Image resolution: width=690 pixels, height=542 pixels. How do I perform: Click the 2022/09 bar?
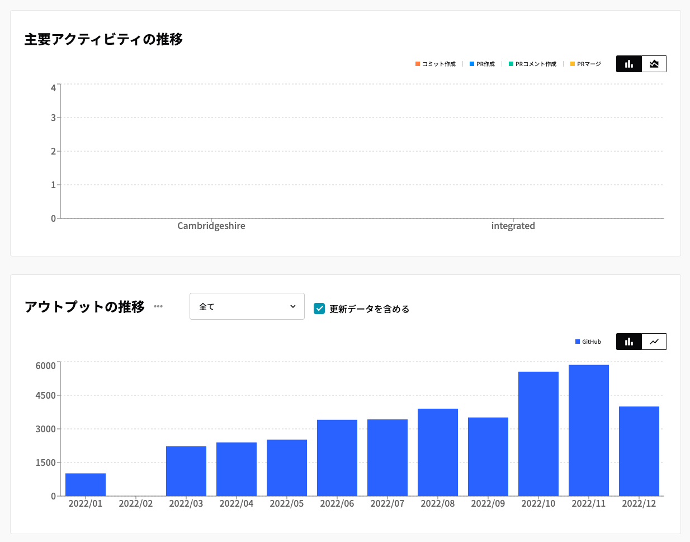pos(488,457)
